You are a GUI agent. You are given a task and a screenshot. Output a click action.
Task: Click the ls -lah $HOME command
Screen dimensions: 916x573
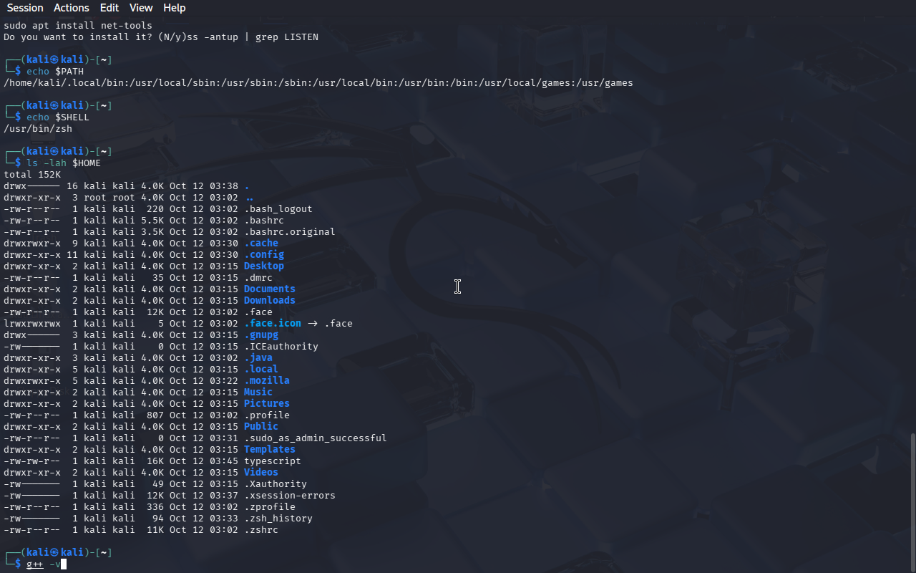point(63,163)
